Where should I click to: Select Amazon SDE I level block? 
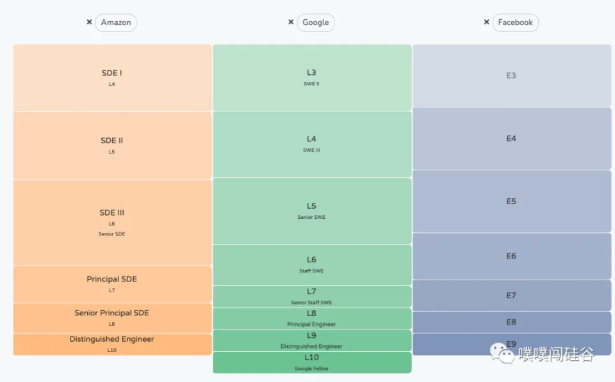pos(112,77)
